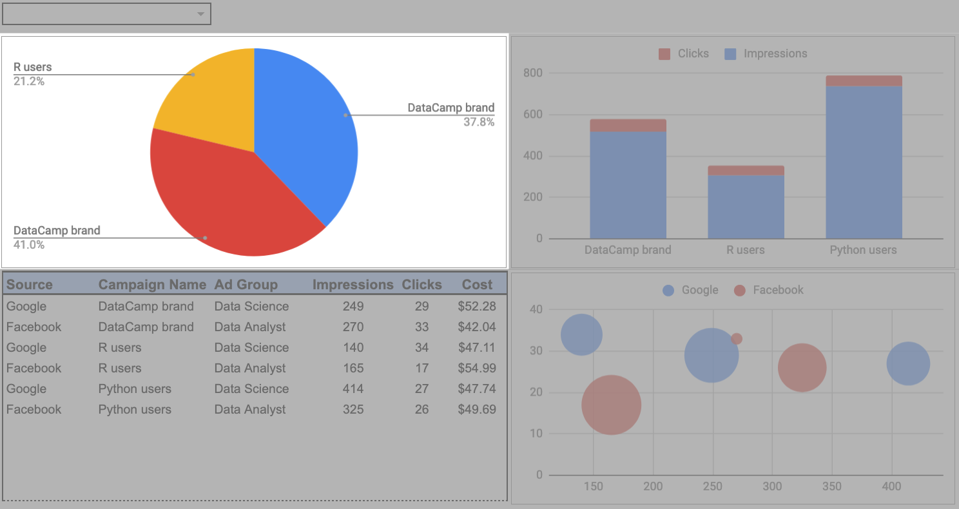959x509 pixels.
Task: Select the tiny red Facebook bubble
Action: [x=737, y=339]
